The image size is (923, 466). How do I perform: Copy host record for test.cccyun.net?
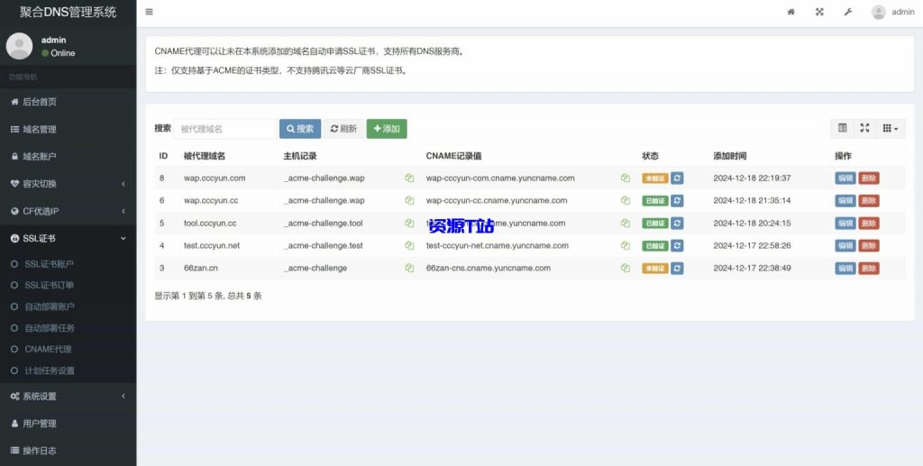409,245
